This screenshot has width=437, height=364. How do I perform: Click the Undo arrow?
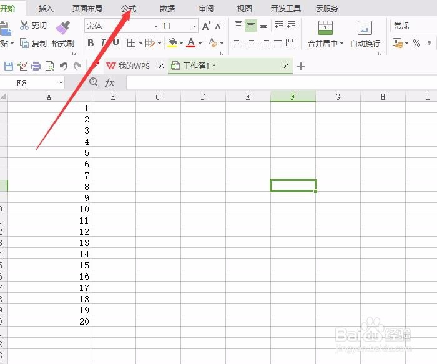pos(64,66)
